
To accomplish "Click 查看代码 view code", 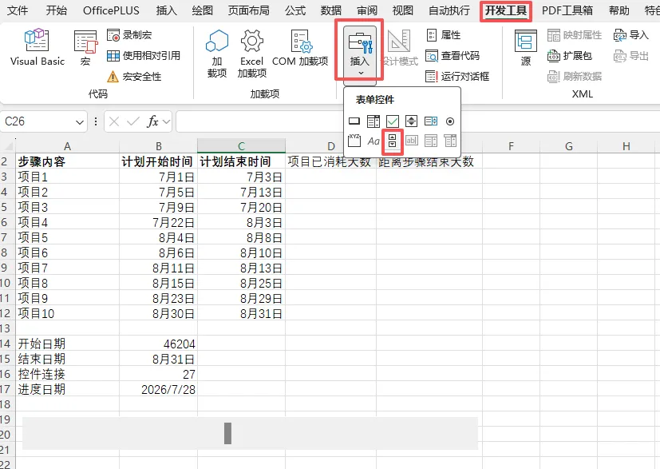I will point(453,56).
